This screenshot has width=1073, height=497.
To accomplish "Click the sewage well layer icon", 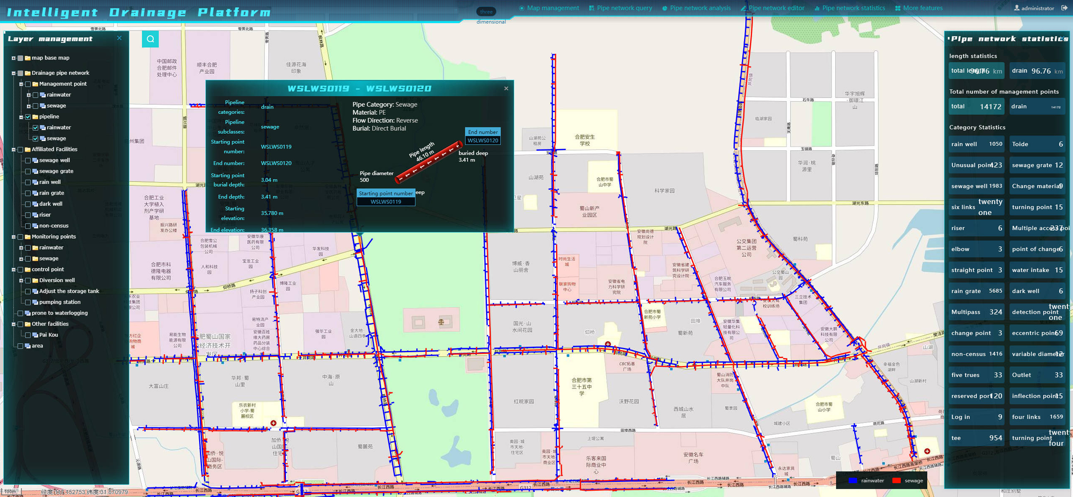I will (35, 160).
